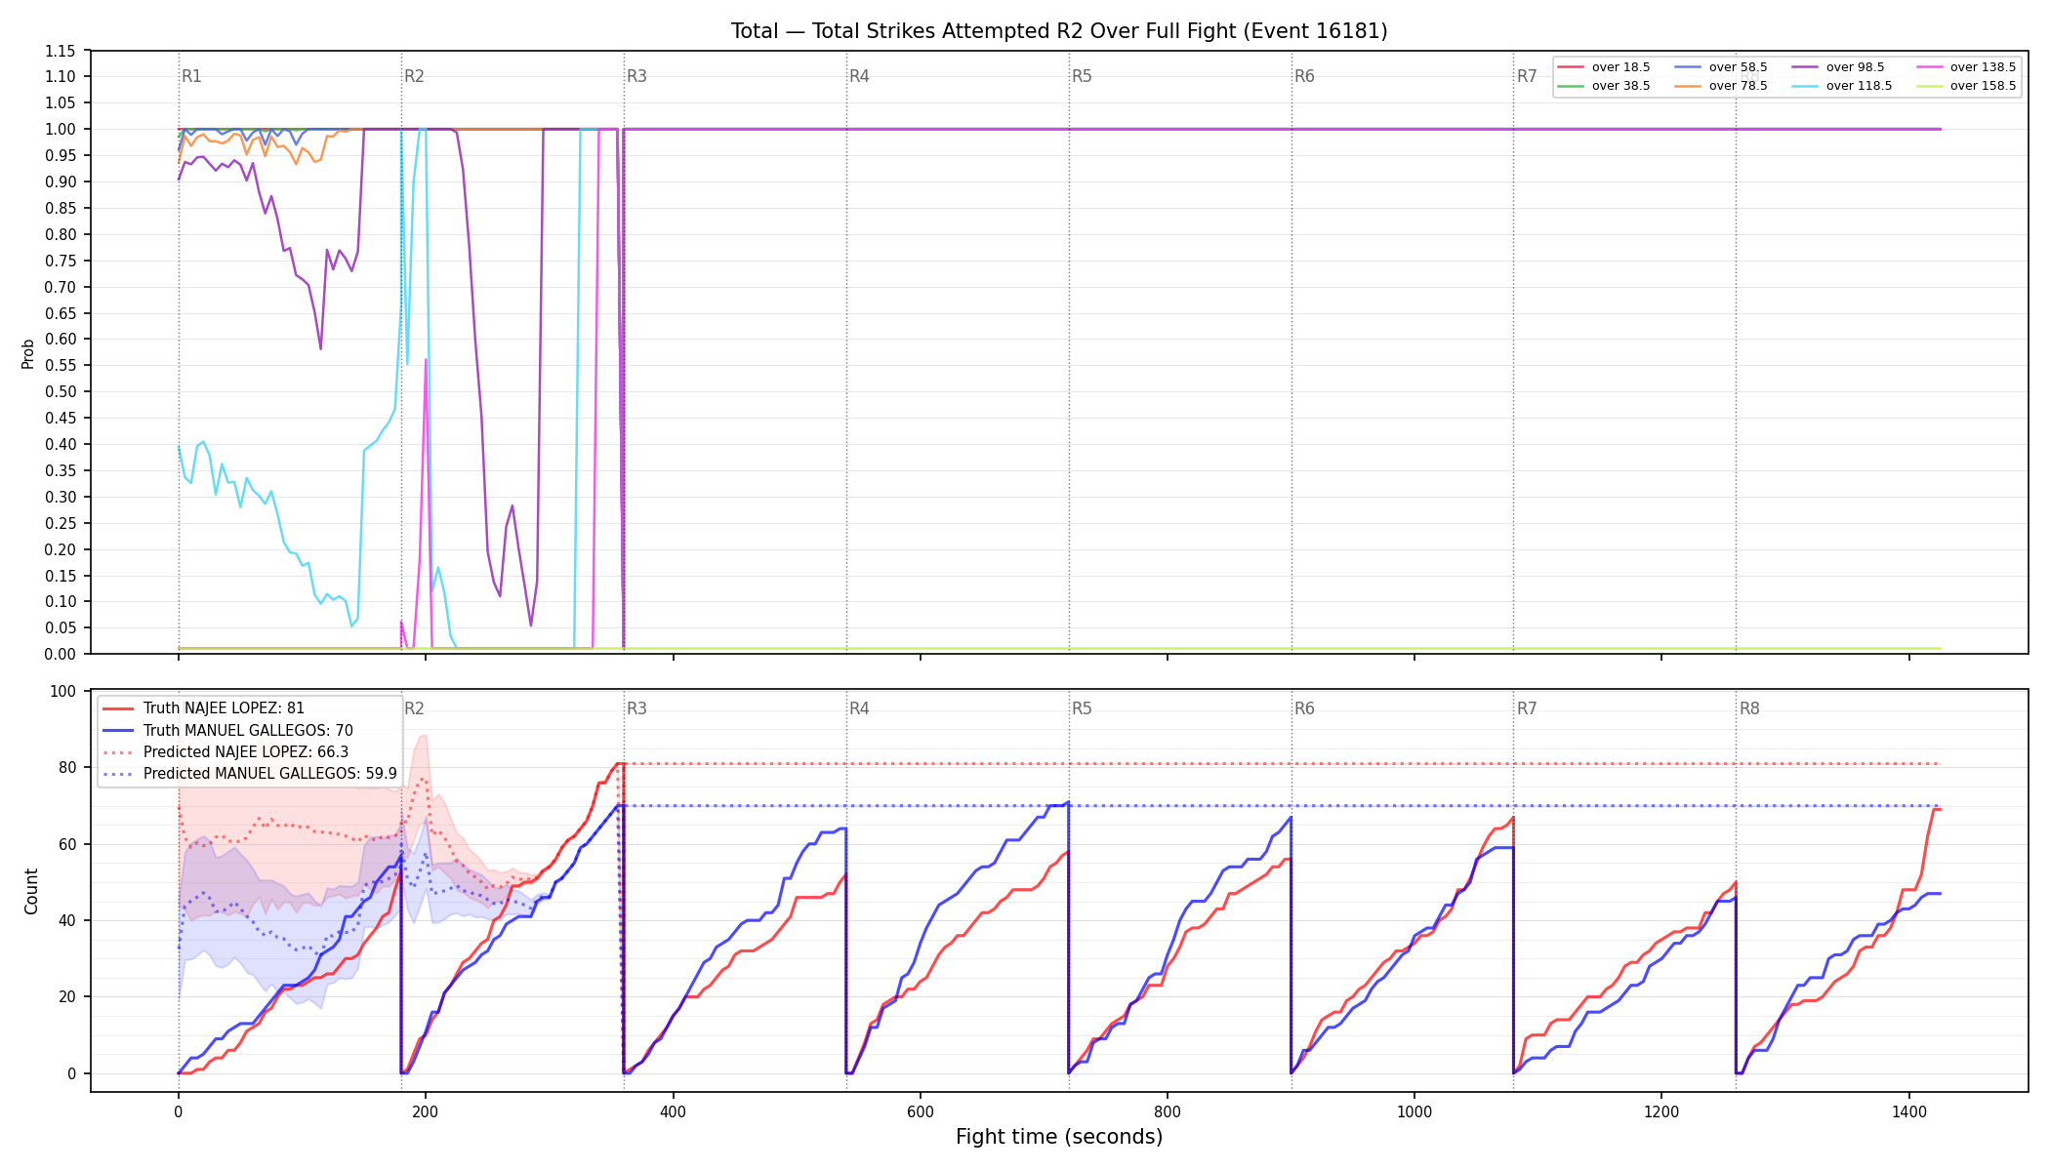
Task: Click the 'over 18.5' legend entry
Action: tap(1603, 67)
